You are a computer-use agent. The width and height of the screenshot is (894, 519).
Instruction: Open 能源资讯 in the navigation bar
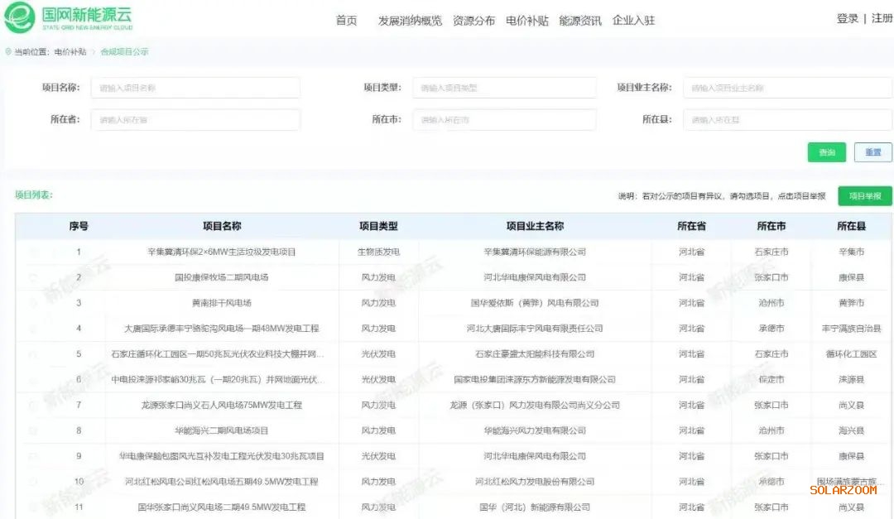coord(580,21)
